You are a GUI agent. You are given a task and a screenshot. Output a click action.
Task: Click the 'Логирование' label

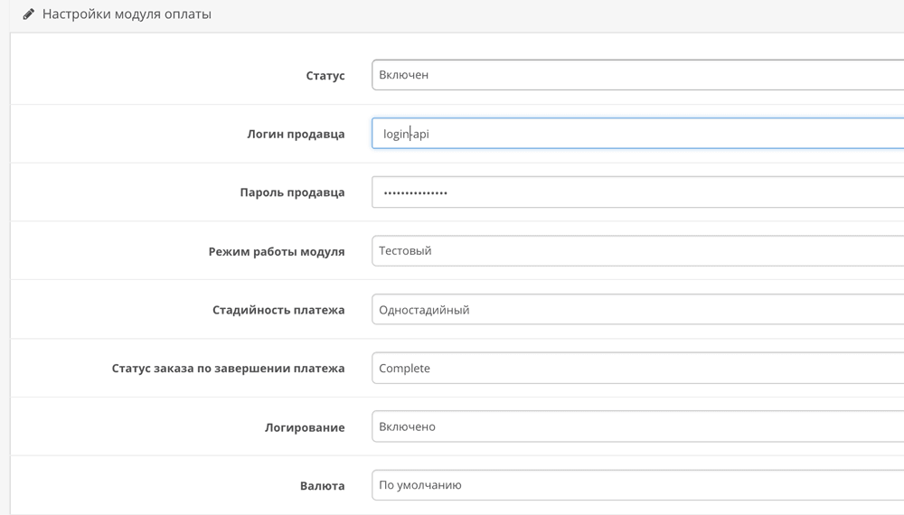pyautogui.click(x=304, y=427)
